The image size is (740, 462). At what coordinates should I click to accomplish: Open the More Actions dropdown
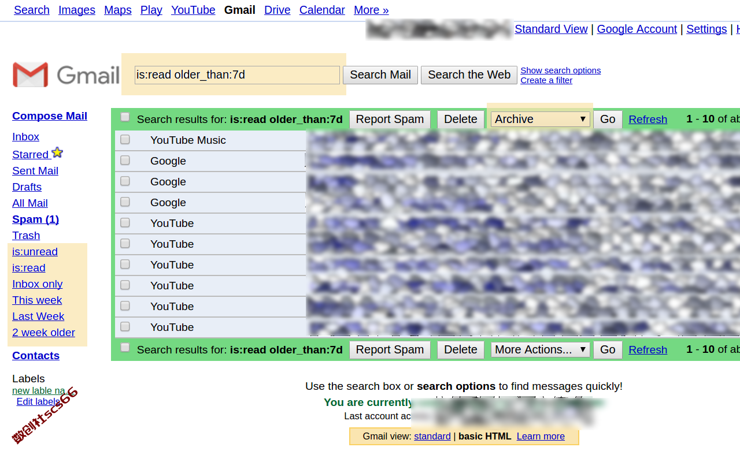point(540,349)
